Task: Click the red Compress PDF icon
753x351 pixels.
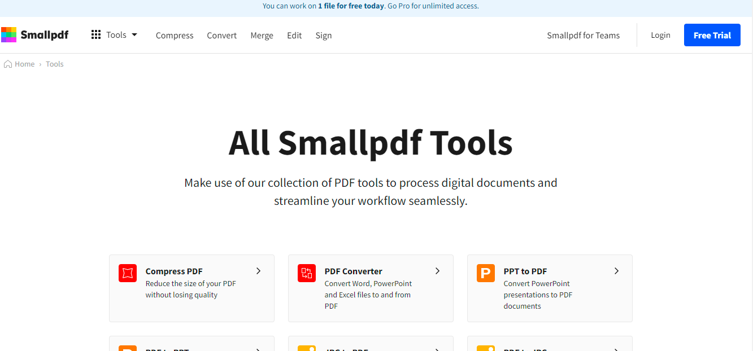Action: coord(128,273)
